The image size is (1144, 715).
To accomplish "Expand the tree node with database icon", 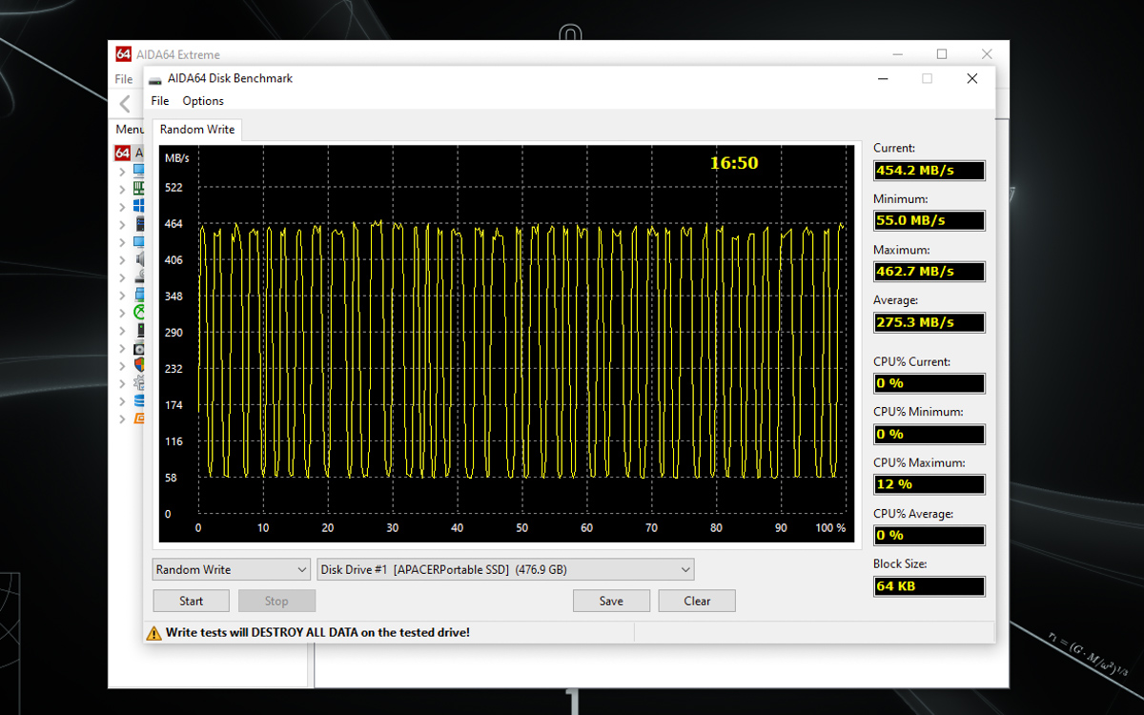I will [x=122, y=400].
